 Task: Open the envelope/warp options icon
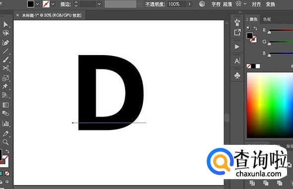point(238,4)
